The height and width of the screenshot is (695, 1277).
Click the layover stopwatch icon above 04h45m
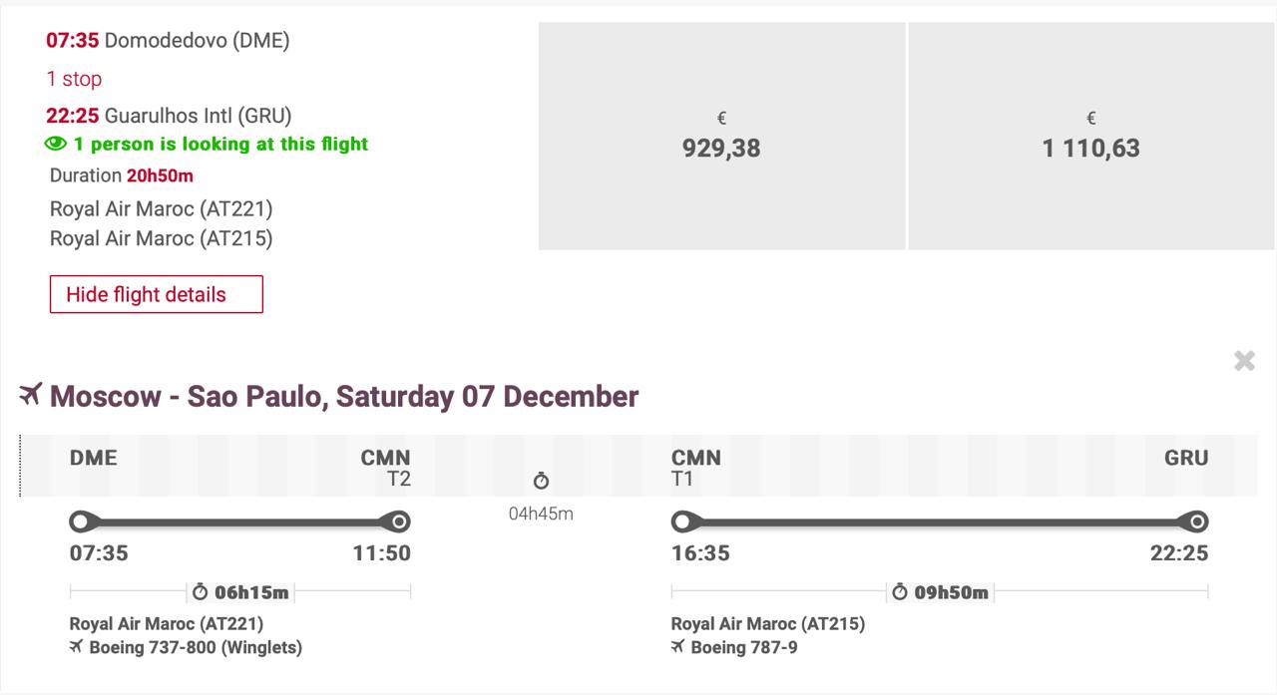coord(541,482)
